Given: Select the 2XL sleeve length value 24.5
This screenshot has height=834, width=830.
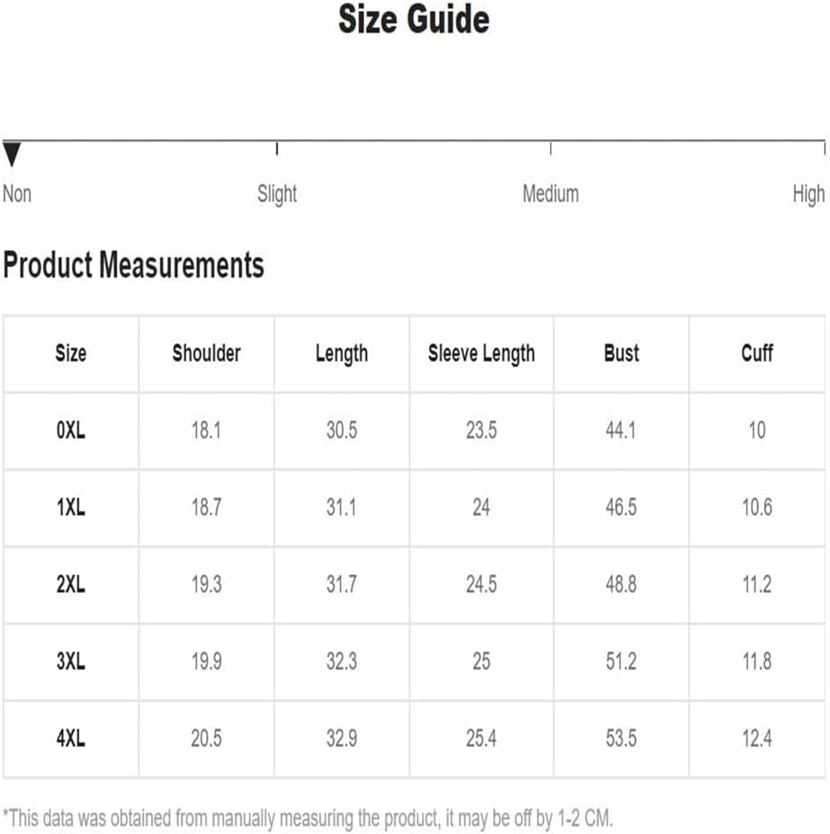Looking at the screenshot, I should pyautogui.click(x=481, y=584).
